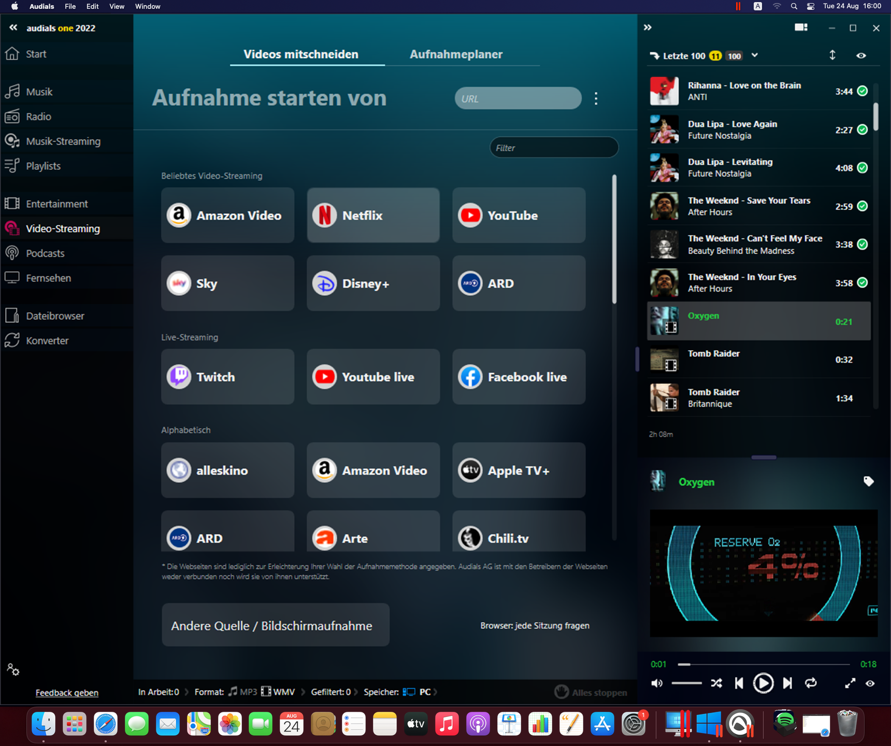
Task: Click the tag icon next to Oxygen
Action: coord(869,481)
